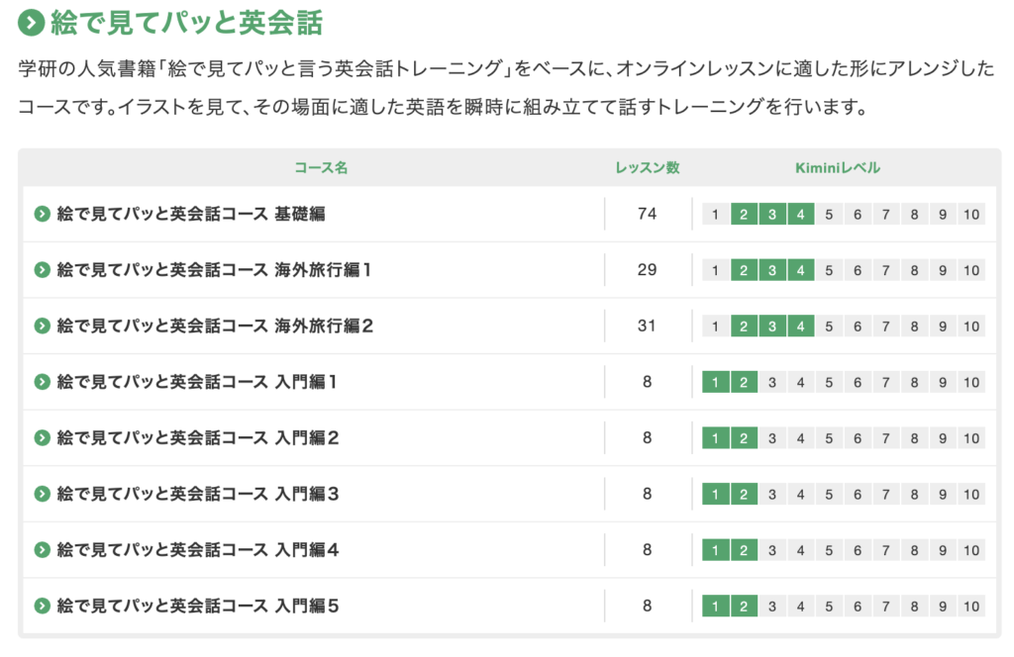
Task: Open the 絵で見てパッと英会話コース 基礎編 link
Action: 191,214
